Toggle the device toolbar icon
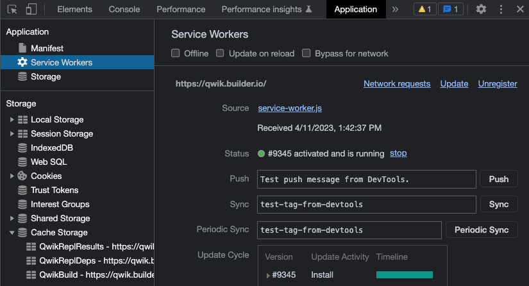529x286 pixels. (x=31, y=10)
